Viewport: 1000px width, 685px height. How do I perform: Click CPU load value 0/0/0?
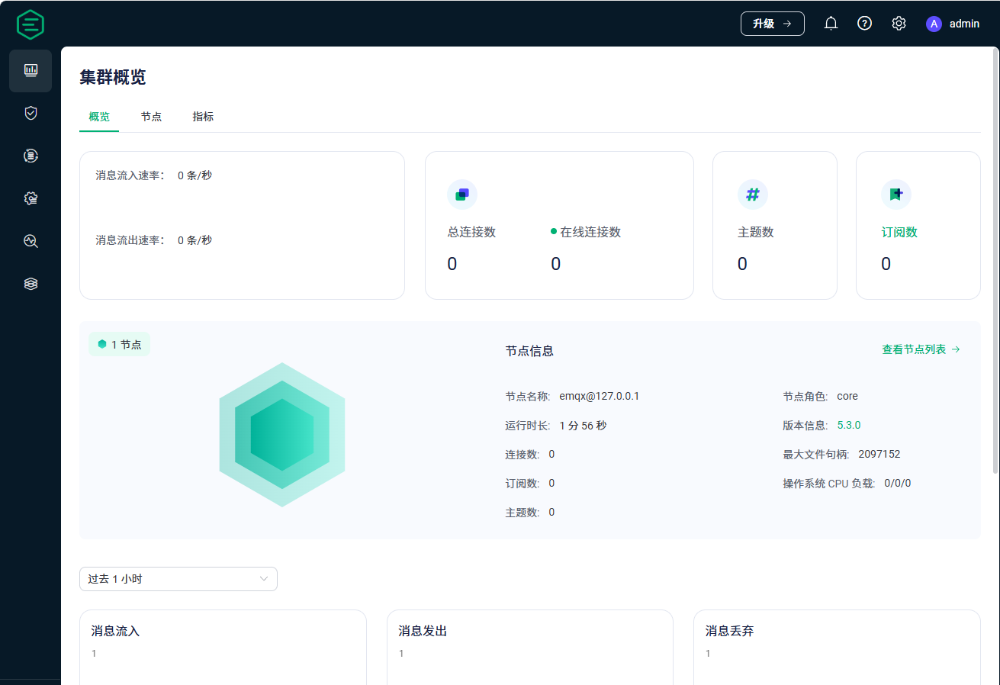coord(898,483)
